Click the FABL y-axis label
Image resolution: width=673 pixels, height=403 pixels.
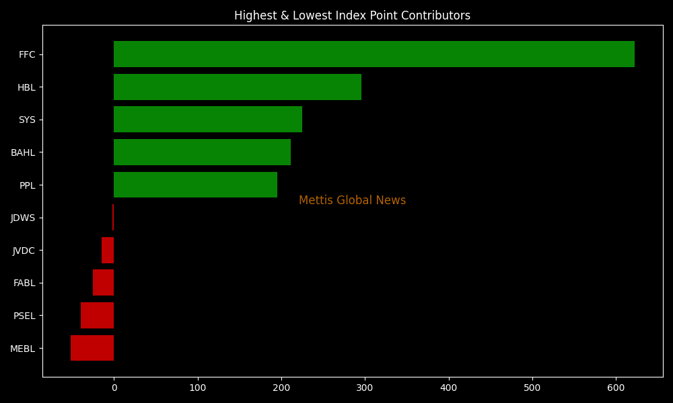point(24,283)
